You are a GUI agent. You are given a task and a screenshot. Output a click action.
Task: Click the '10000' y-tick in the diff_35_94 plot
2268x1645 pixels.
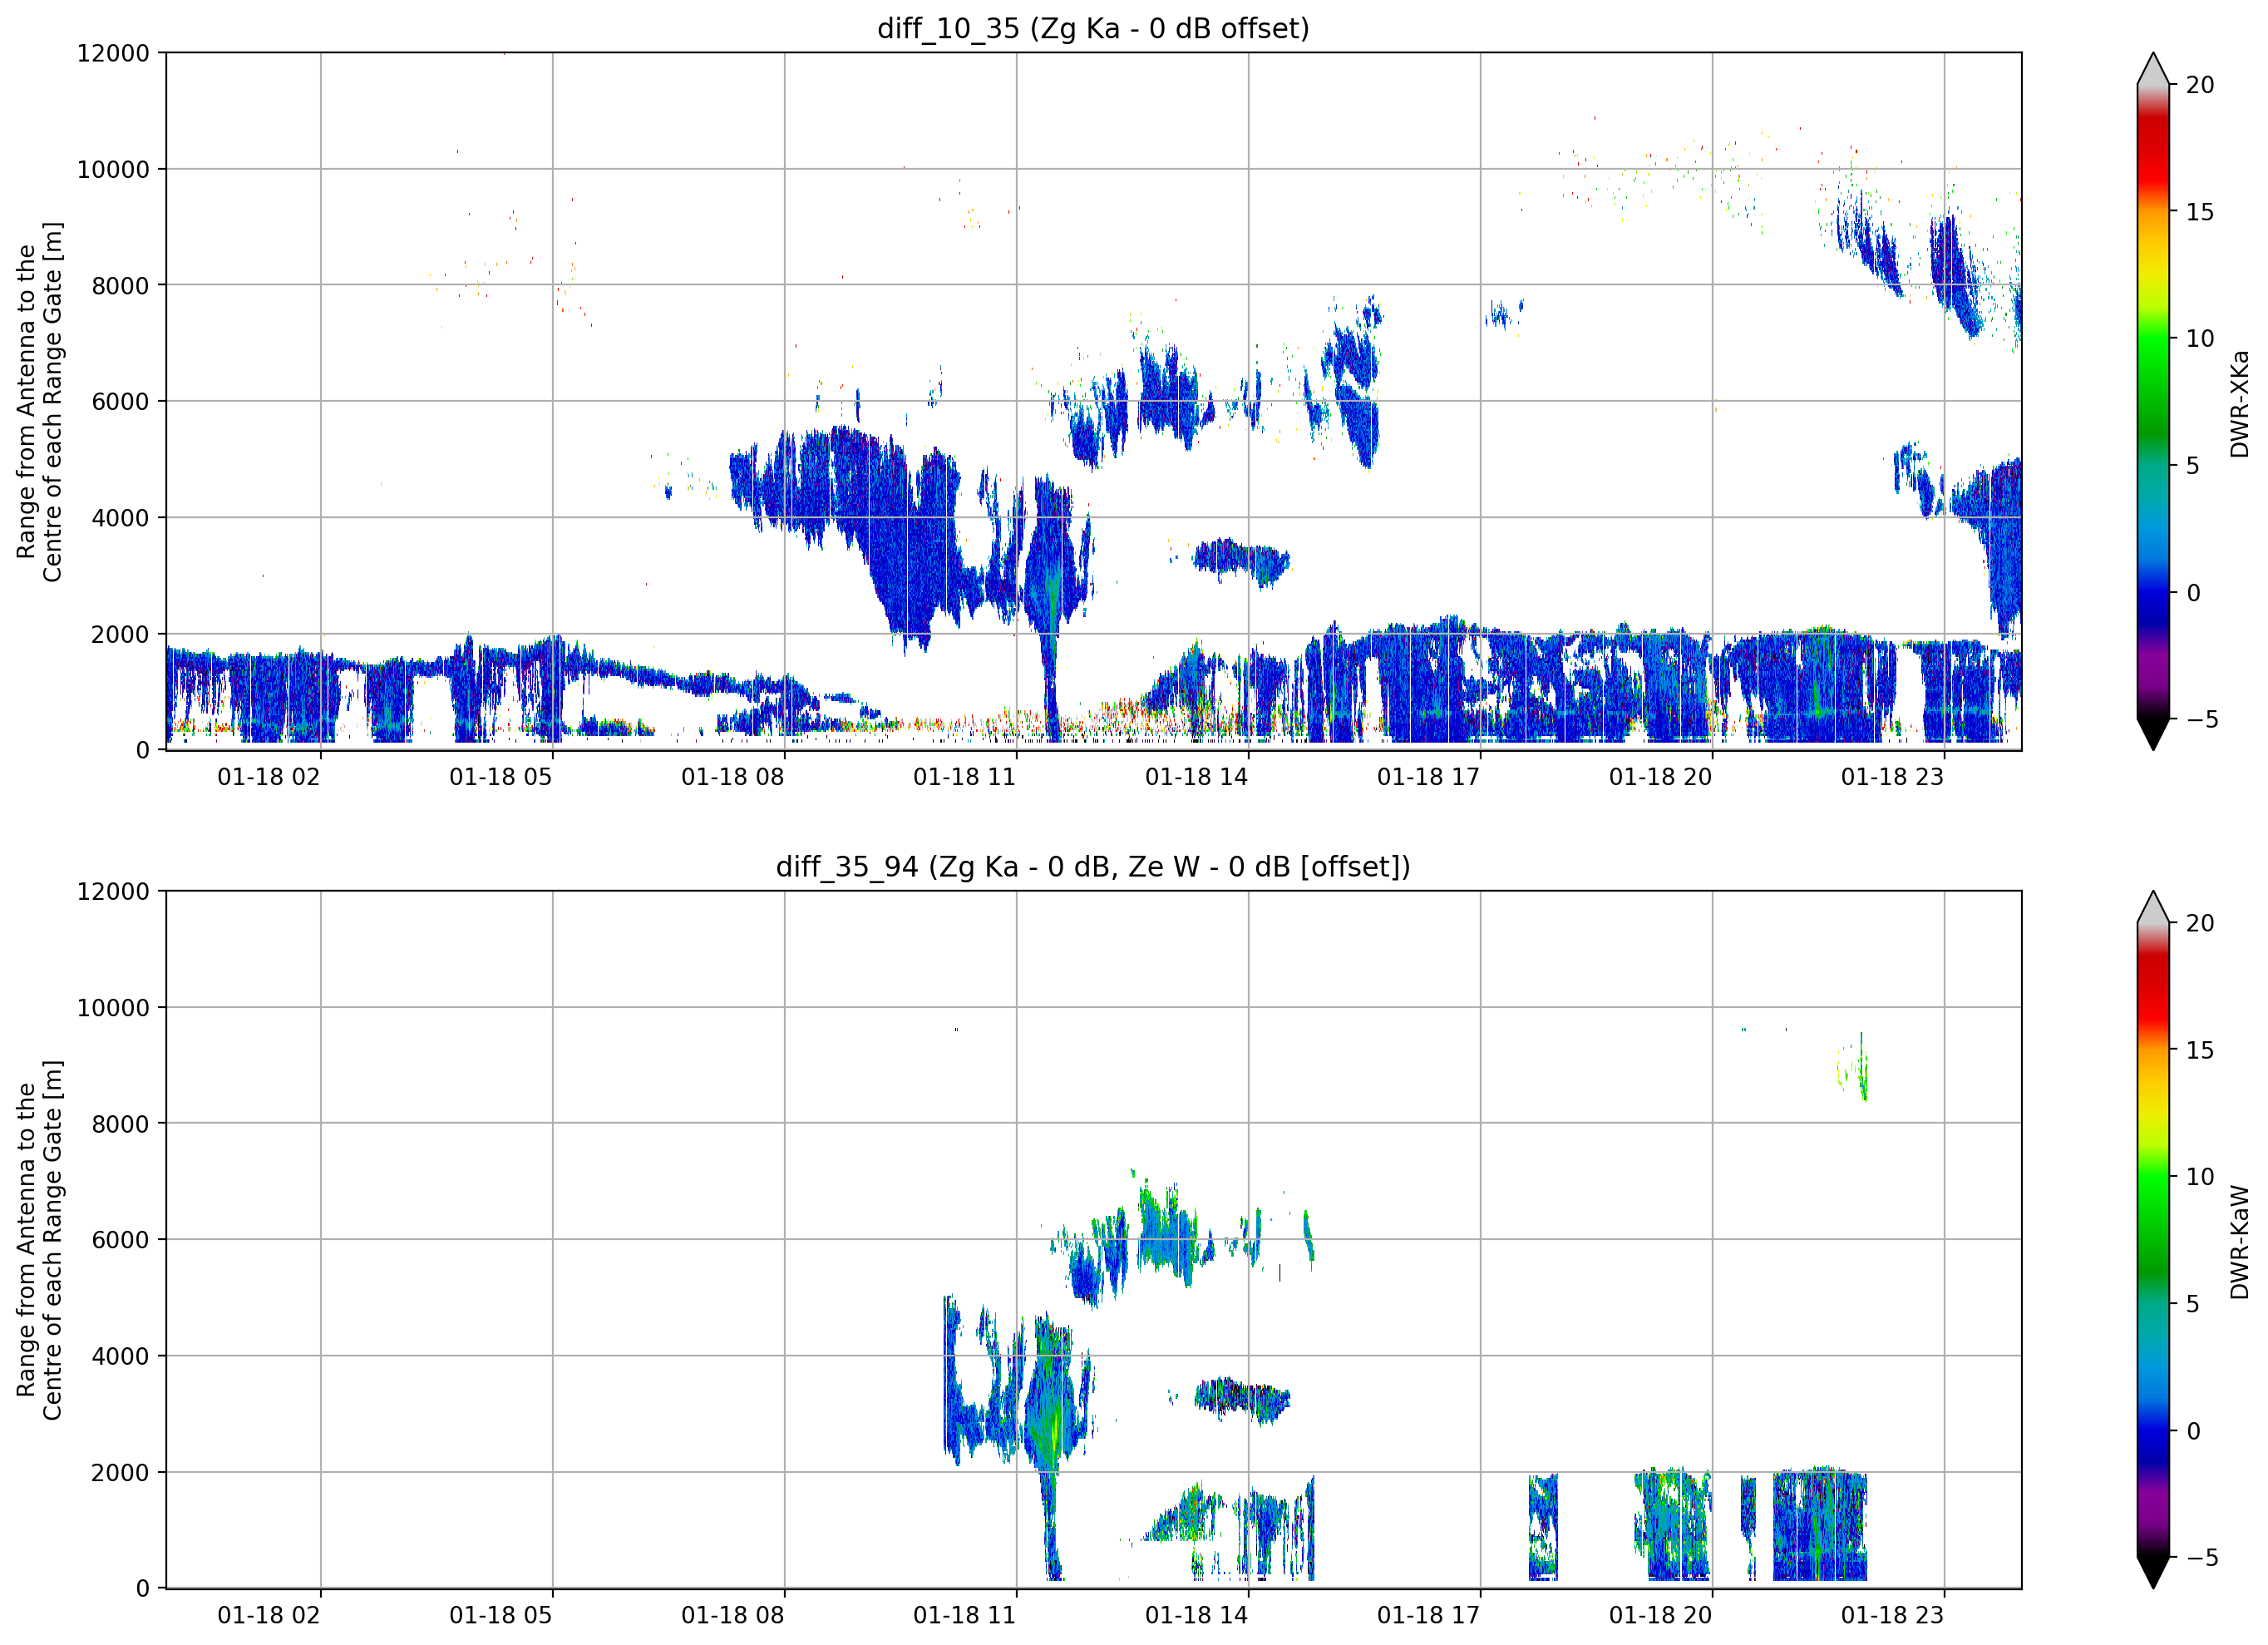pos(113,1009)
